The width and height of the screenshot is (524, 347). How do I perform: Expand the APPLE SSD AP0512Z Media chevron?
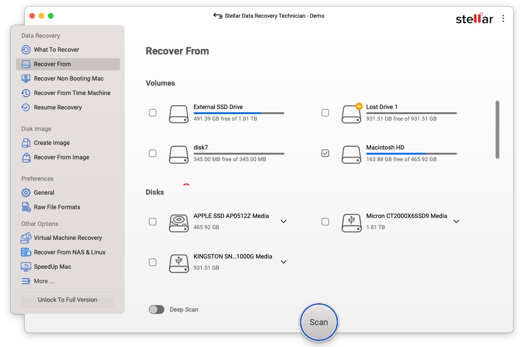pyautogui.click(x=284, y=222)
